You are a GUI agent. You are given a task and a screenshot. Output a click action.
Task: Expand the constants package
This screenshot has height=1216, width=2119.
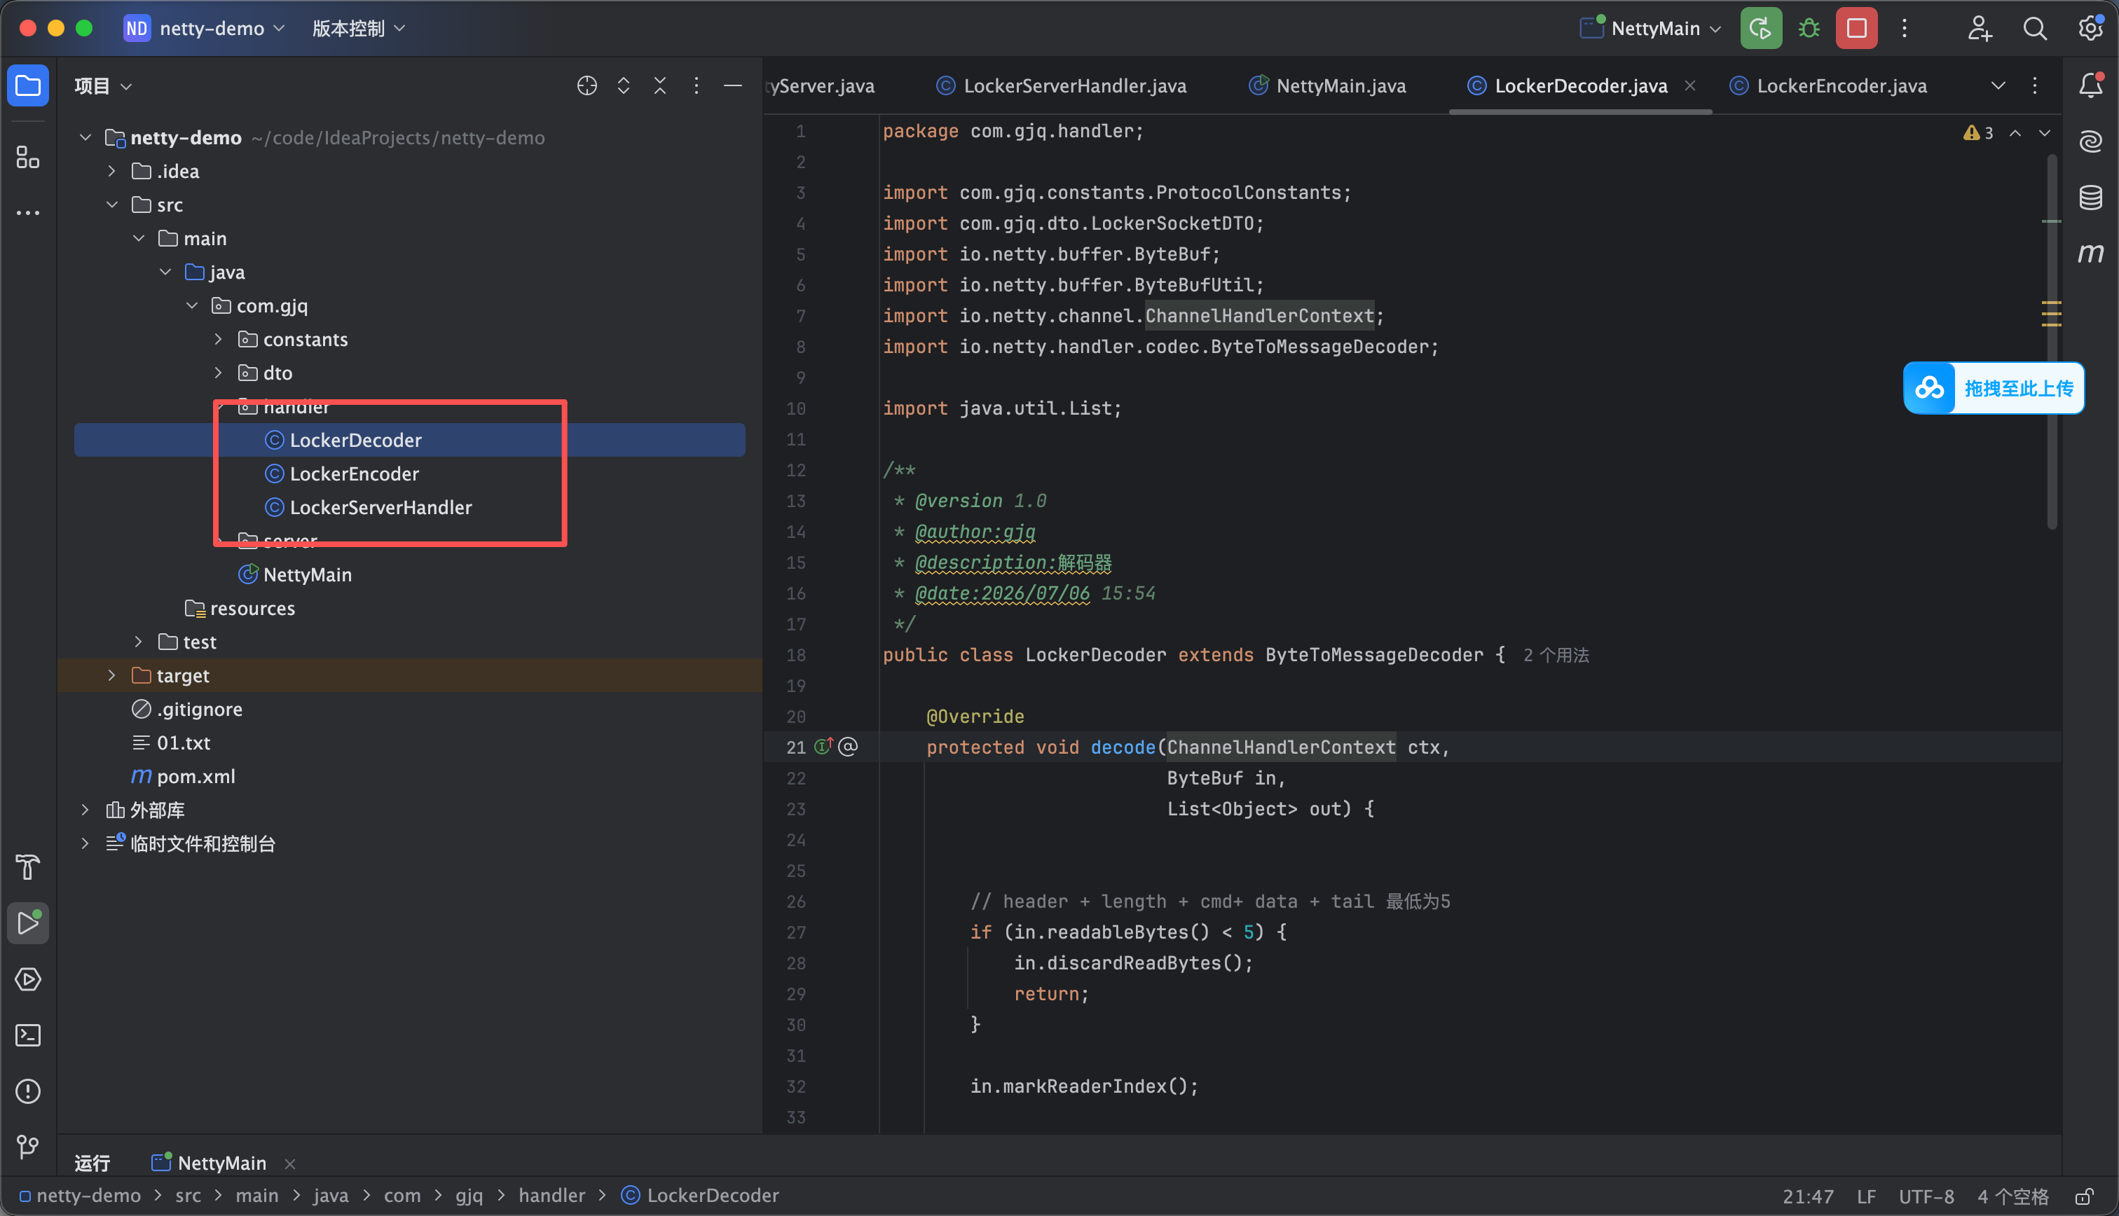click(x=218, y=339)
